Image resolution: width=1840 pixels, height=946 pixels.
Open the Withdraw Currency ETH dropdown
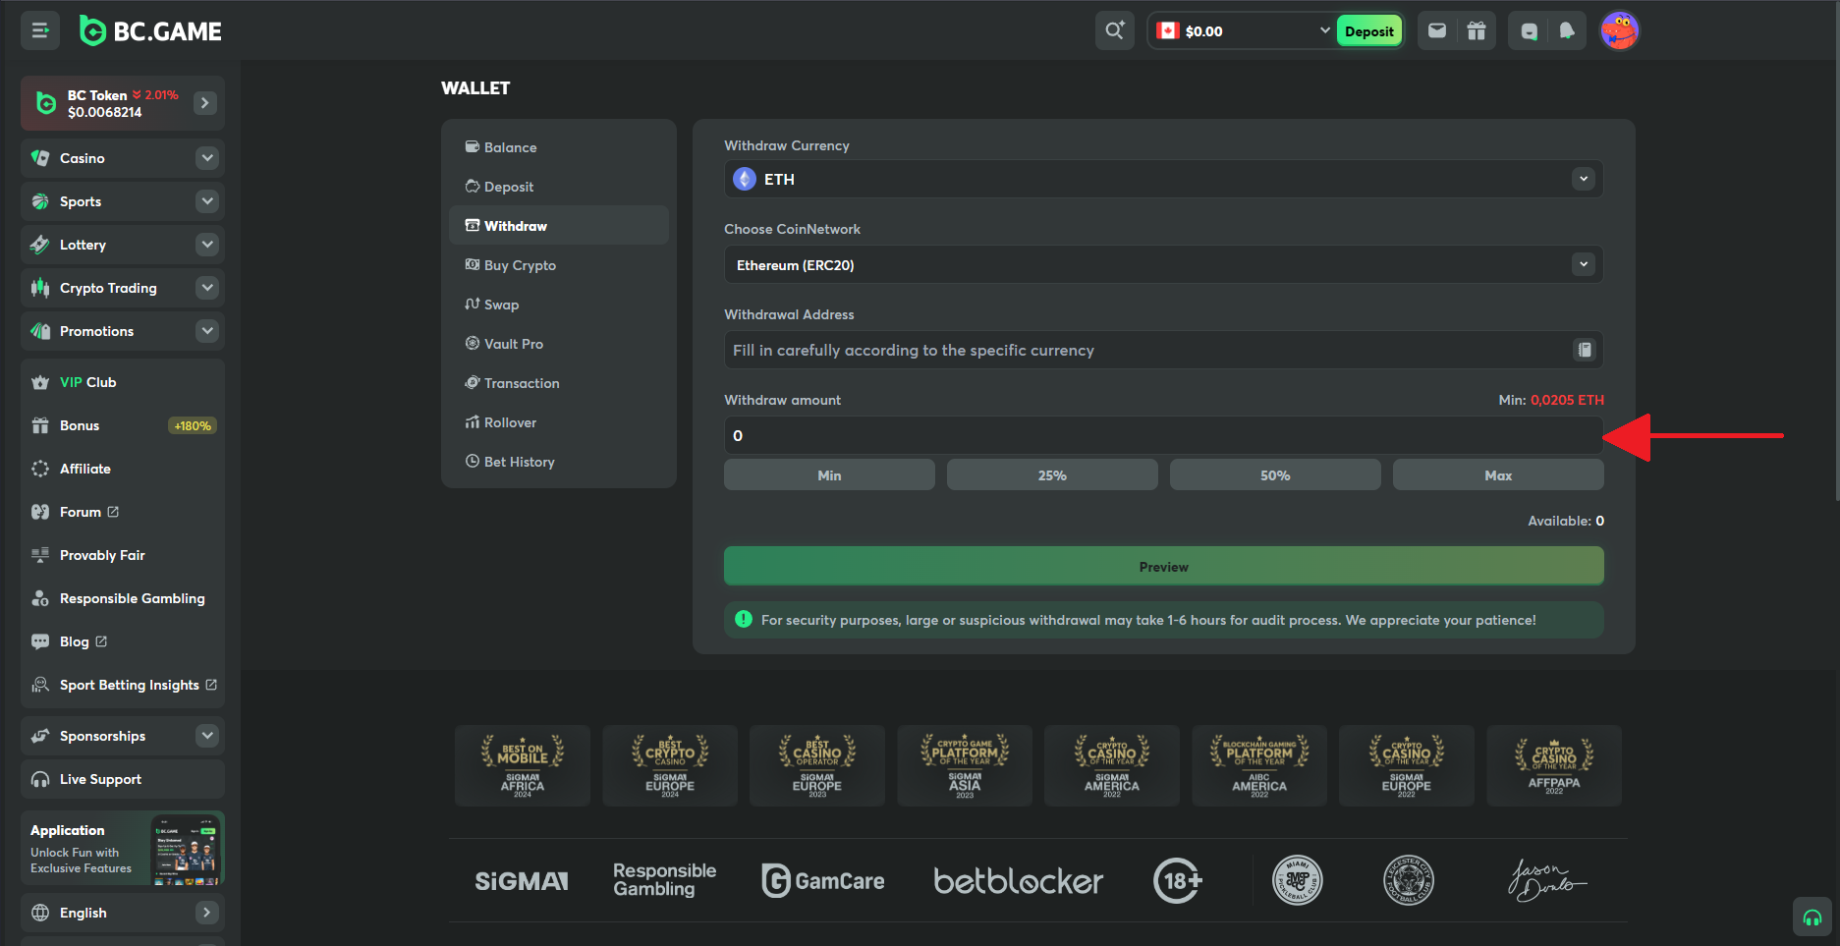(1164, 179)
